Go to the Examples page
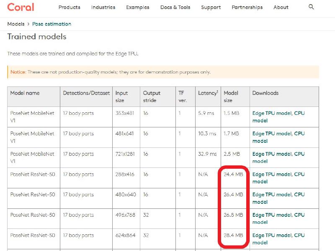 click(137, 8)
